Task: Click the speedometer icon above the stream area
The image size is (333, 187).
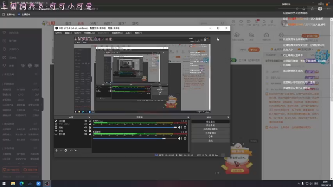Action: [266, 35]
